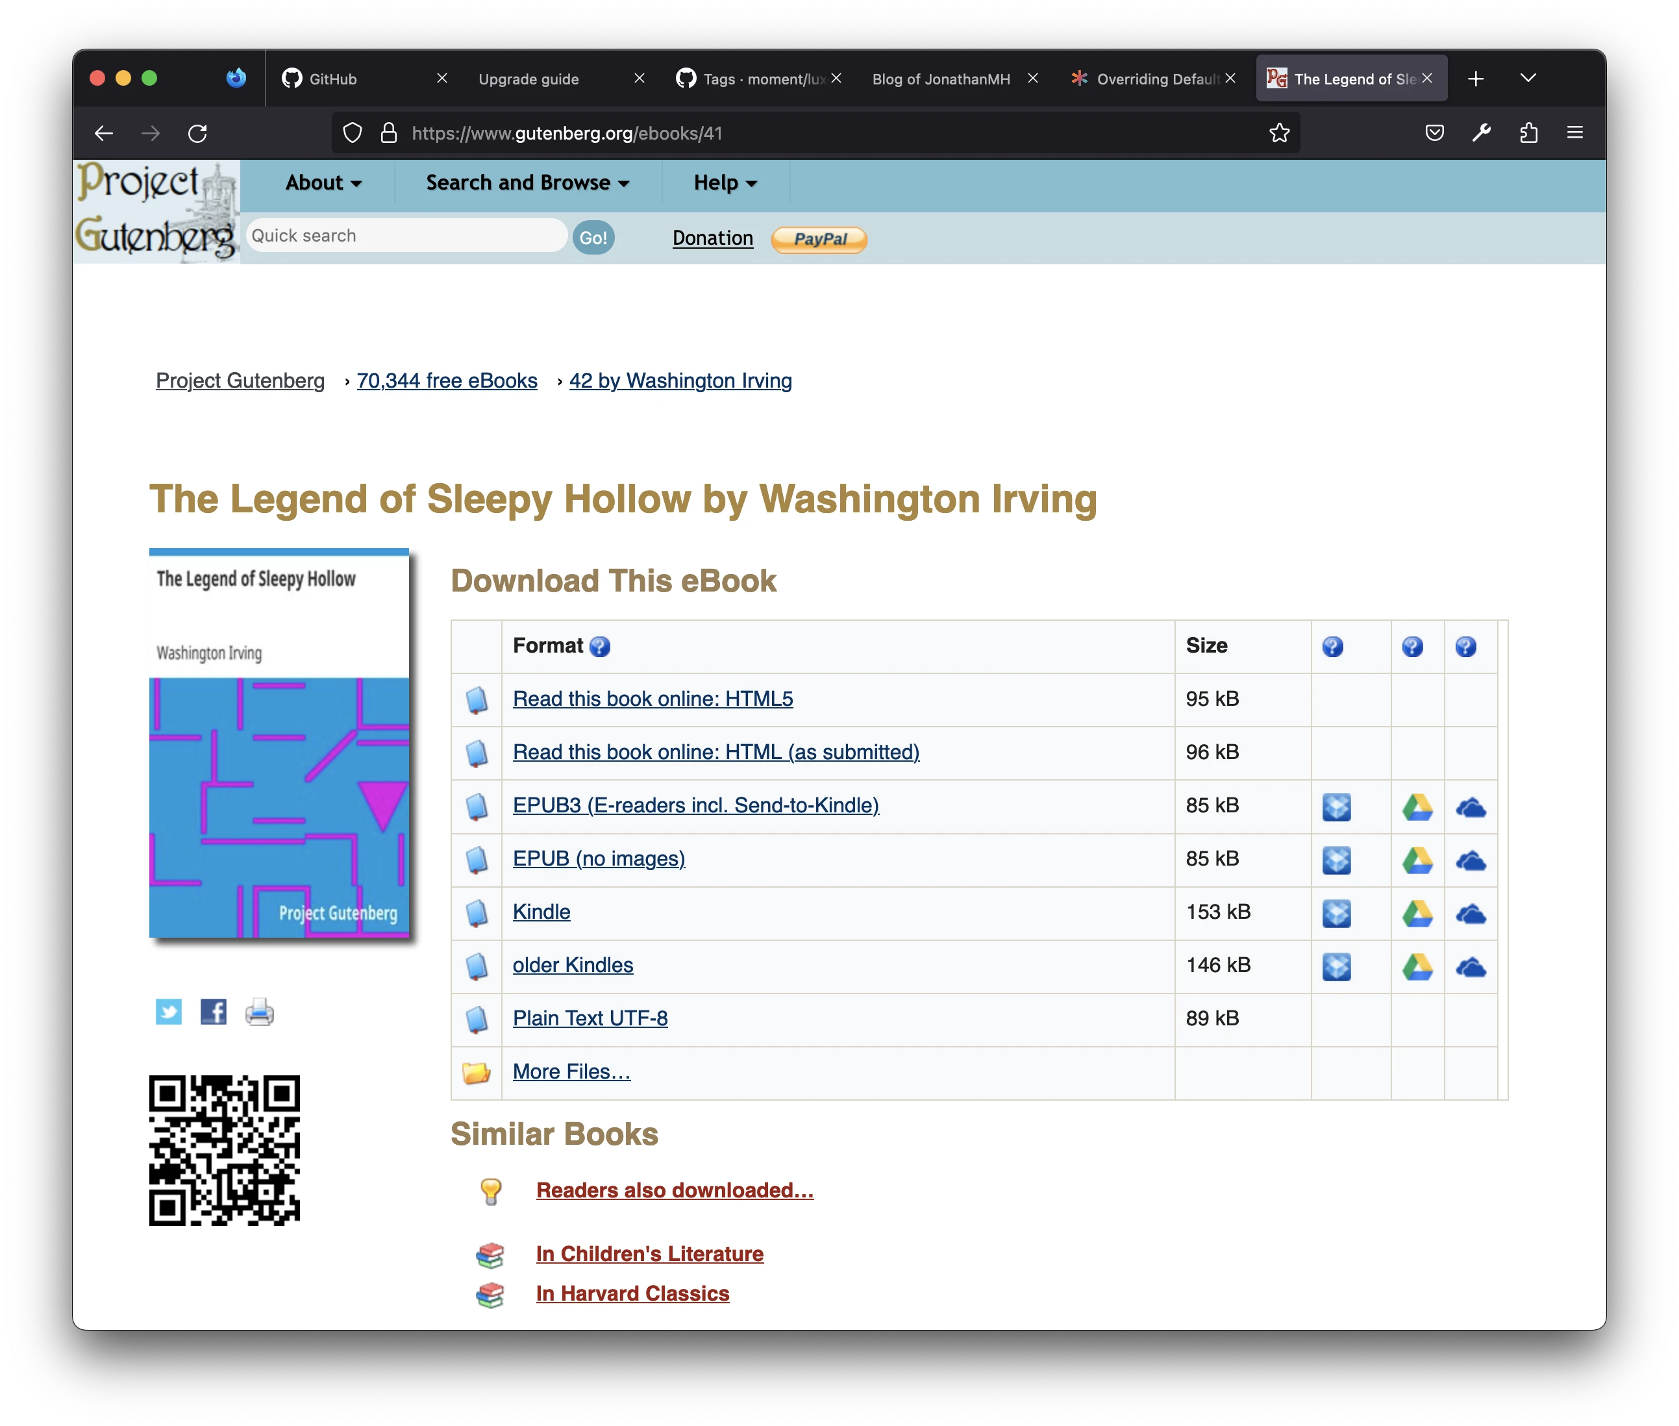
Task: Click the Dropbox column help icon
Action: pos(1332,647)
